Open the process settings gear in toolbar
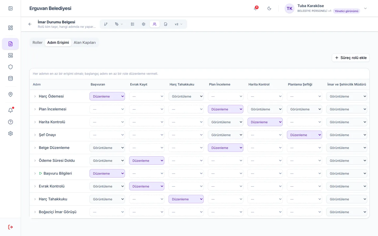378x236 pixels. [144, 24]
